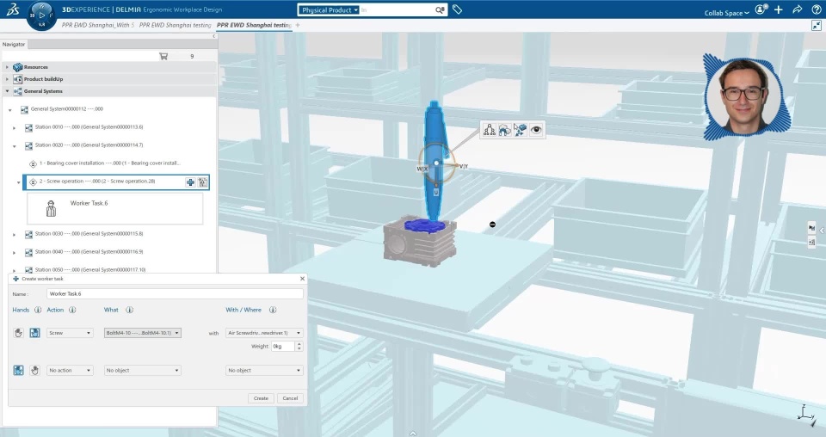Click the blue plus icon on Screw operation row
This screenshot has height=437, width=826.
190,182
